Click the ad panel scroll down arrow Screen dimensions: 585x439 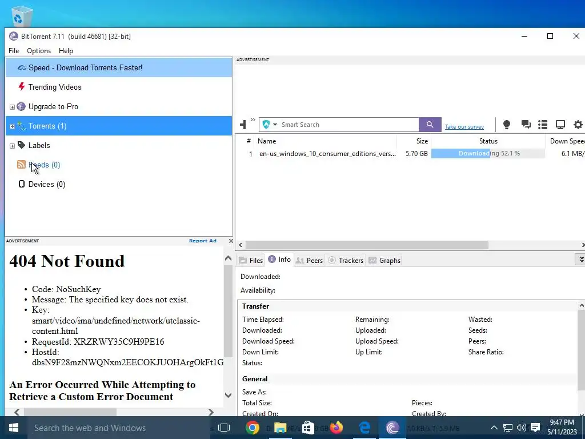coord(229,395)
